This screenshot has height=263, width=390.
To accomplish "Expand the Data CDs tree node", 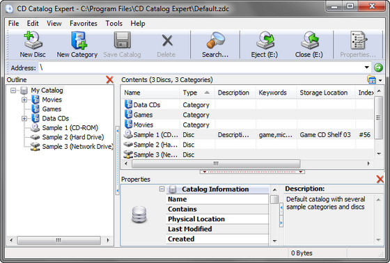I will (x=24, y=118).
